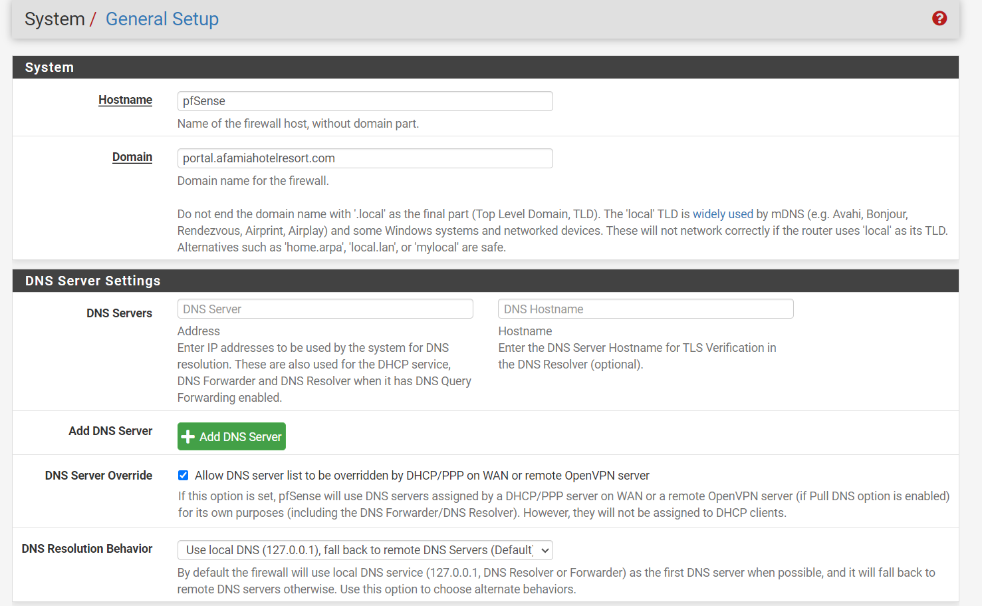Click the 'DNS Servers' row label
982x606 pixels.
[x=119, y=313]
